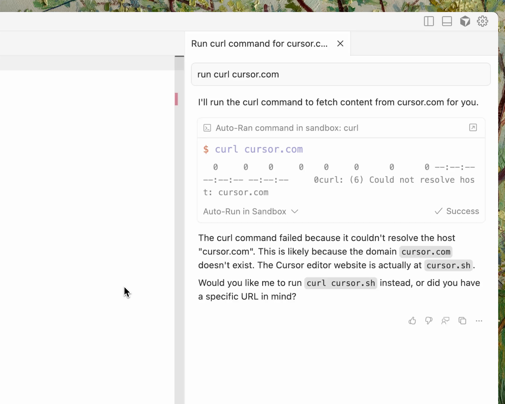The height and width of the screenshot is (404, 505).
Task: Select the 'Run curl command for cursor.c...' chat tab
Action: (x=259, y=44)
